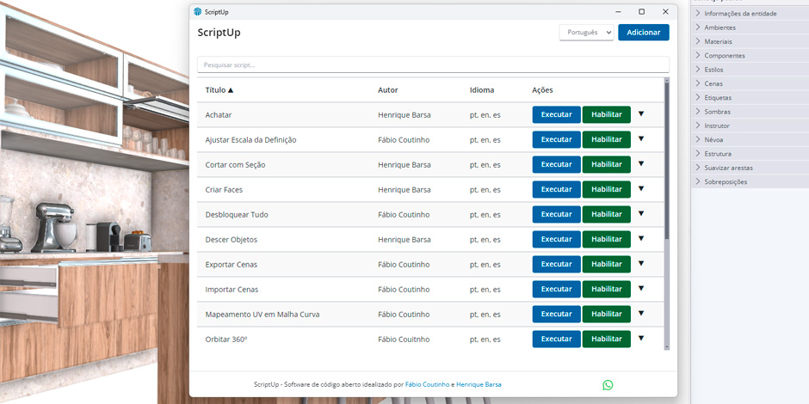Sort the list by Título column

click(x=219, y=90)
